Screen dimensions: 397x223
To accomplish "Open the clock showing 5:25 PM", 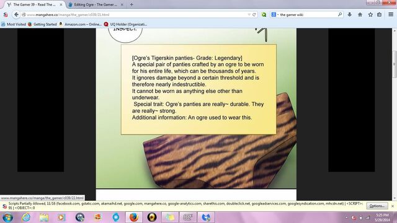I will point(382,217).
